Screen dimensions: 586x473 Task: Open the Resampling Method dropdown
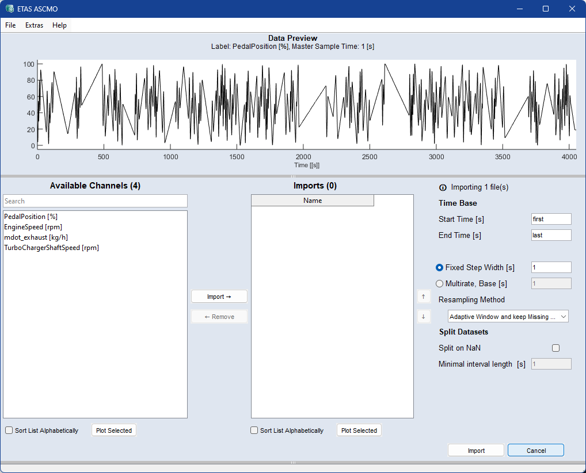pos(508,317)
